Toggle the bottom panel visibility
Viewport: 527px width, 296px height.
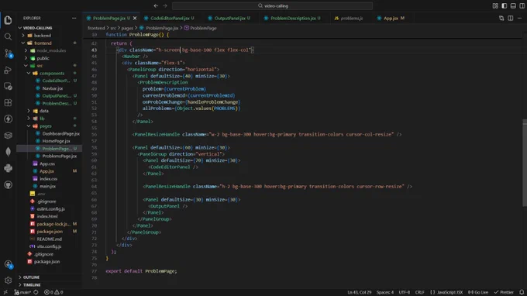click(513, 5)
